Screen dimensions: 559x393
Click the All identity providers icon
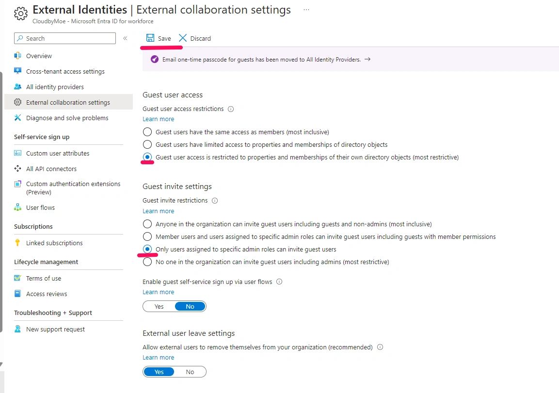[18, 87]
